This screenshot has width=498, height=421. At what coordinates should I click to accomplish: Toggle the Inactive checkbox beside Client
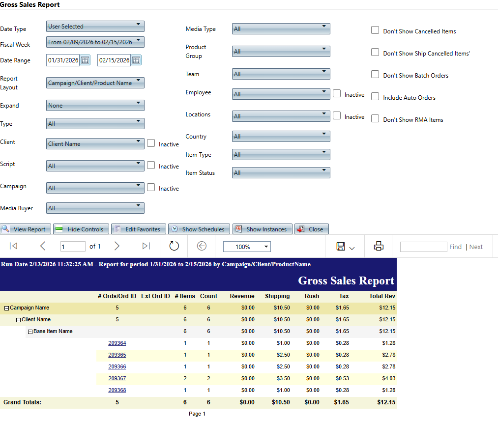pos(151,143)
